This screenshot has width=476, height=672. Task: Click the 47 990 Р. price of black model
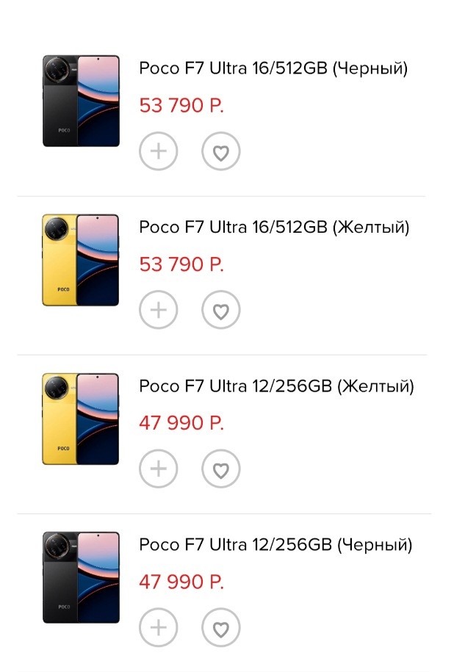point(181,582)
